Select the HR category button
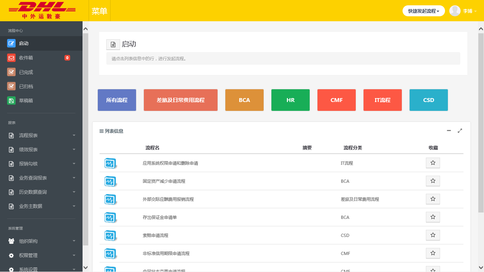Viewport: 484px width, 272px height. [x=291, y=100]
